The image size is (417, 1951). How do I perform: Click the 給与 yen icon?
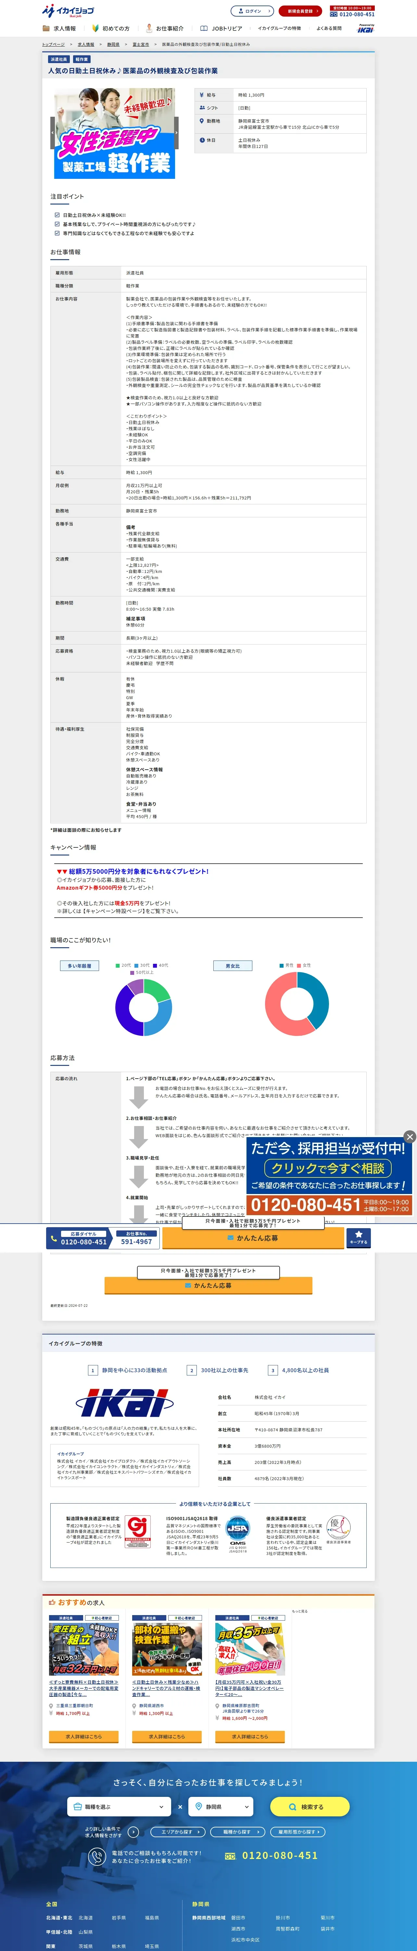coord(201,95)
